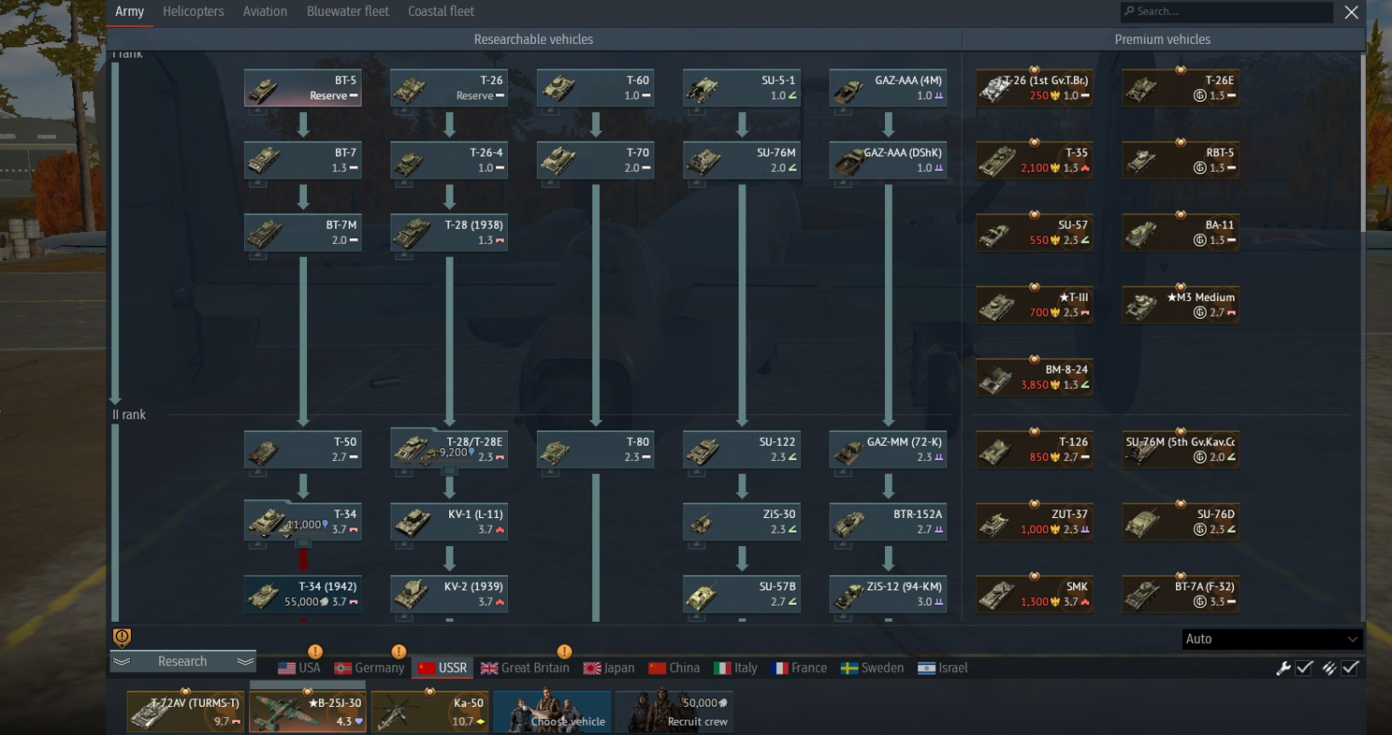This screenshot has height=735, width=1392.
Task: Pick the T-60 light tank
Action: 595,88
